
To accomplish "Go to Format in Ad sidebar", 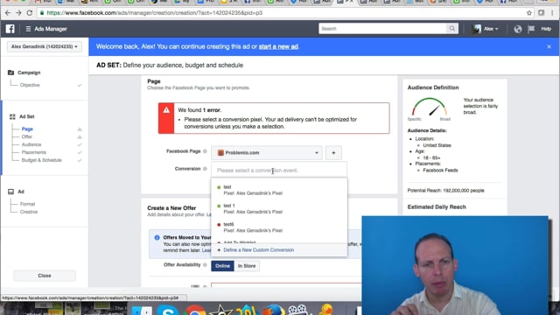I will click(27, 204).
